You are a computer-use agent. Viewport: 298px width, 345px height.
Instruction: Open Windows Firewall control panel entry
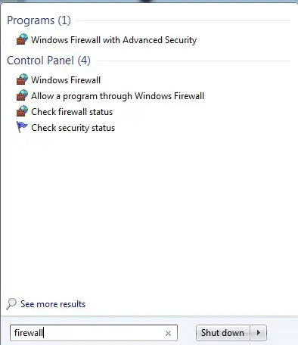[66, 80]
